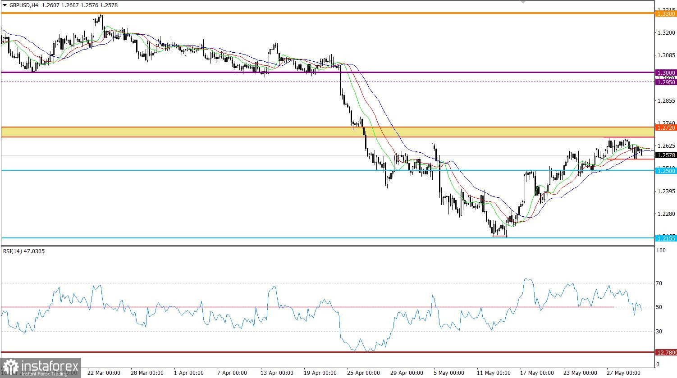677x378 pixels.
Task: Open the chart menu triangle beside GBPUSD,H4
Action: (x=5, y=5)
